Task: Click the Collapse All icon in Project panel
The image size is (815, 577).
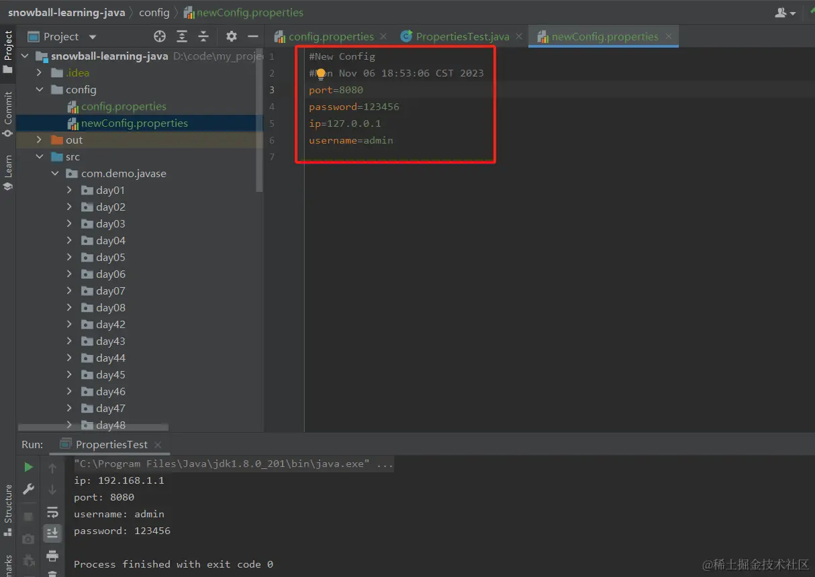Action: (203, 36)
